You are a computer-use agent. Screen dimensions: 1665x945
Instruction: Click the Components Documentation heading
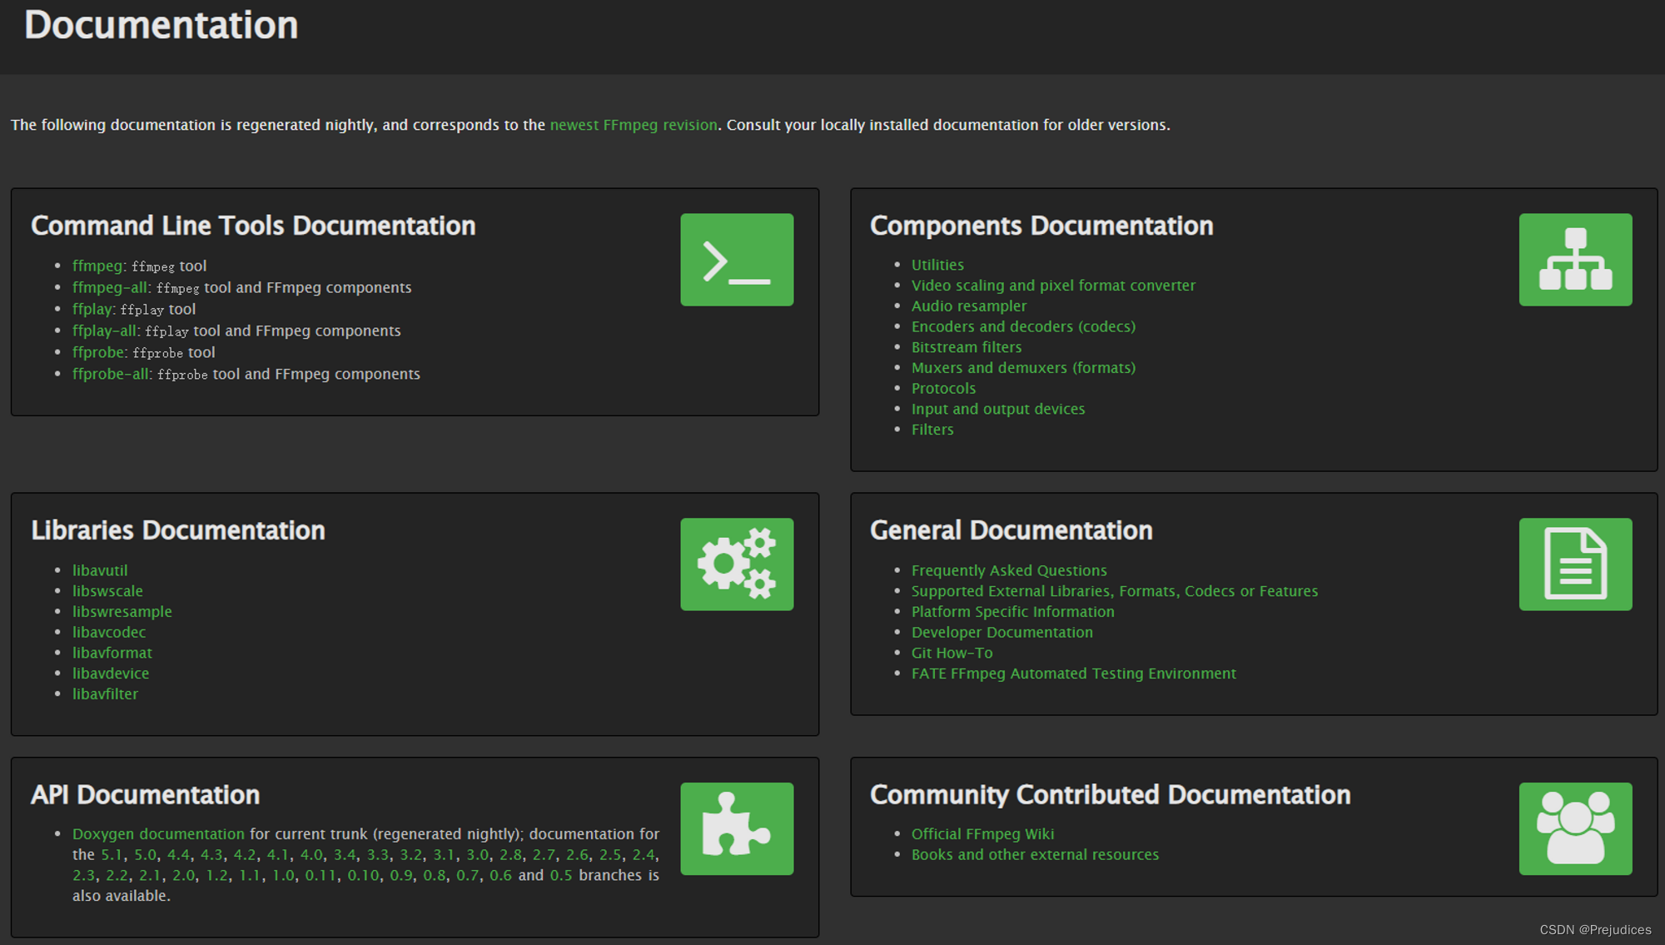coord(1041,226)
